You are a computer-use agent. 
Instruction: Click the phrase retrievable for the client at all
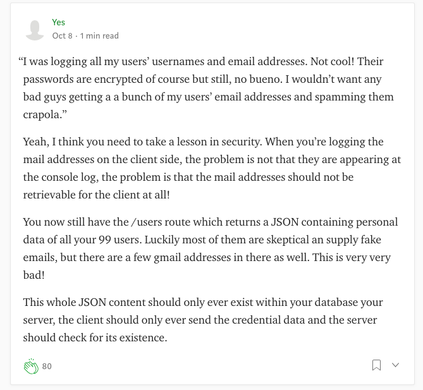click(x=96, y=195)
